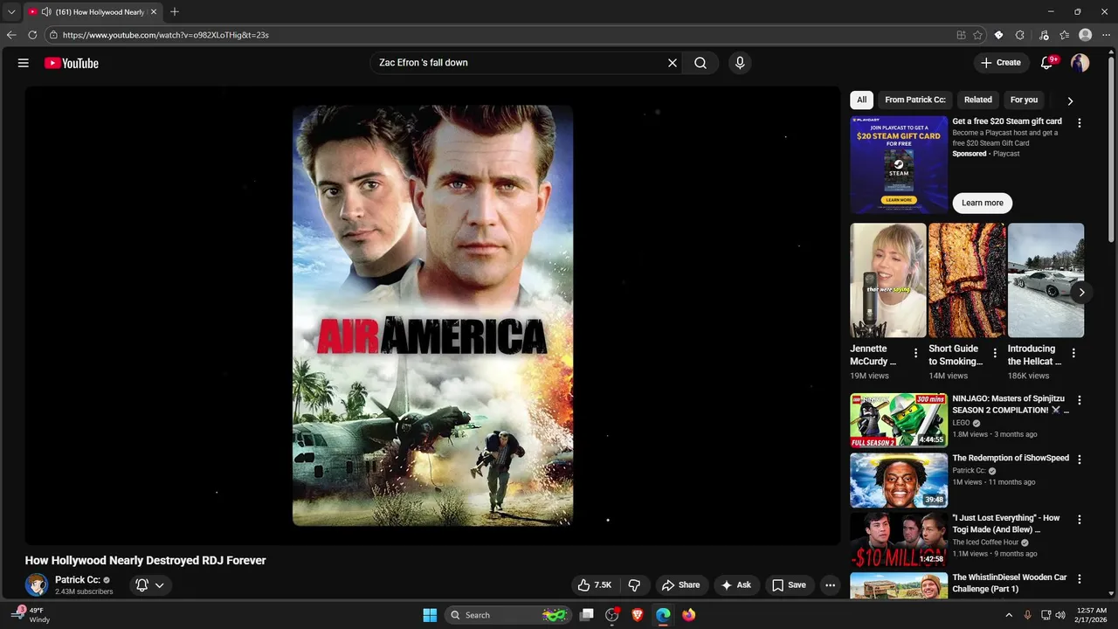Open Patrick Cc: channel avatar
The height and width of the screenshot is (629, 1118).
[x=37, y=585]
